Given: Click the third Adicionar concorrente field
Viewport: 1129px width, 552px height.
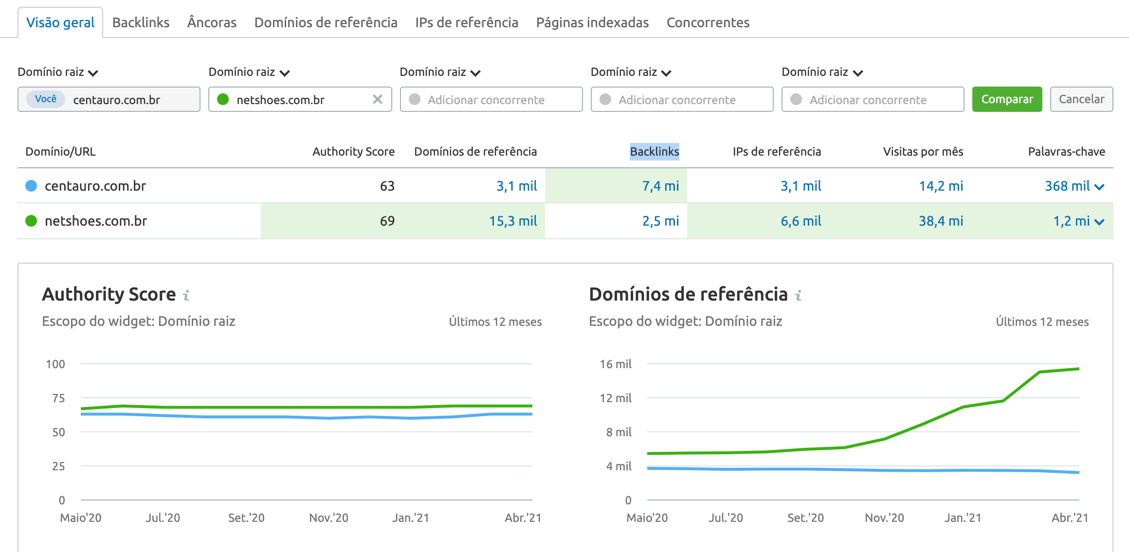Looking at the screenshot, I should [491, 99].
